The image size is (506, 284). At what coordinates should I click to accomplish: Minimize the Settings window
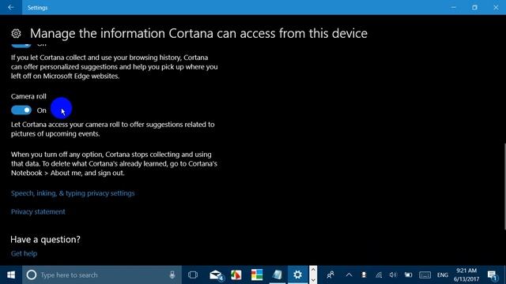(x=453, y=7)
